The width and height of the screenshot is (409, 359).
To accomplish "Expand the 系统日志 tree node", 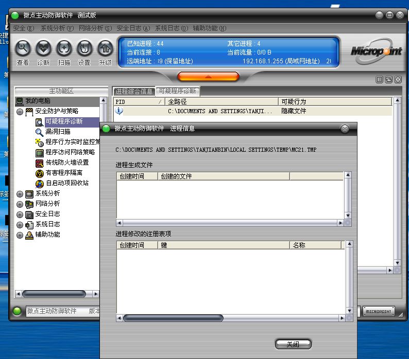I will pos(20,225).
